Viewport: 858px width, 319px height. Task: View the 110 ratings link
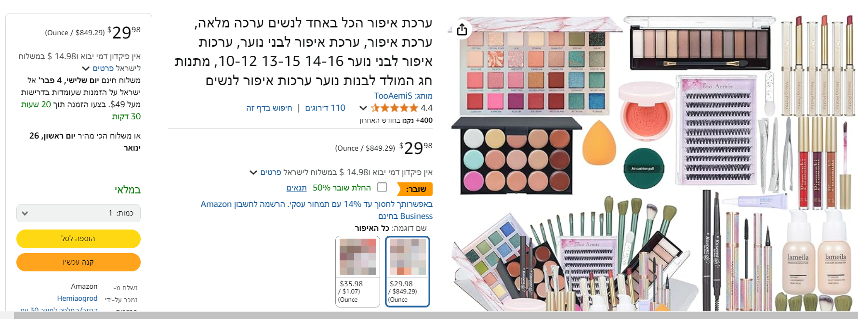click(325, 108)
